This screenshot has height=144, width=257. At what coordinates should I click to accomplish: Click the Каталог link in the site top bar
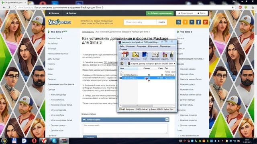54,13
